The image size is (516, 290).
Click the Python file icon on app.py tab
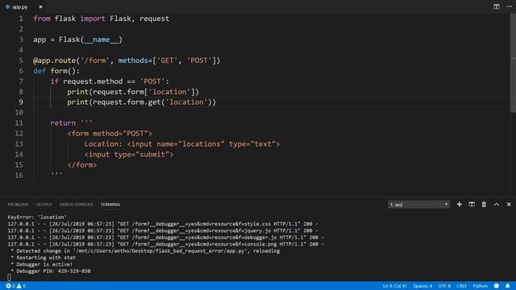click(7, 6)
